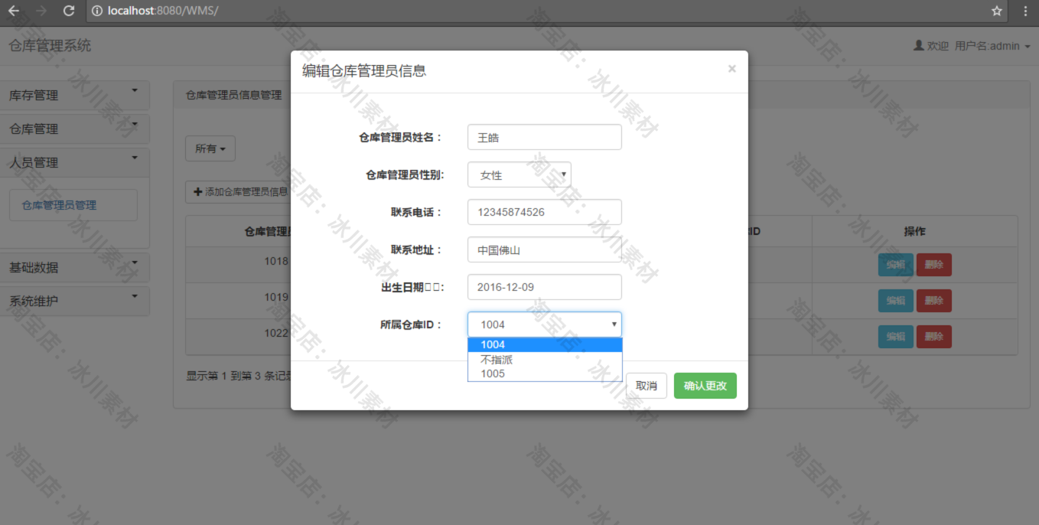Click the 仓库管理员信息管理 panel heading
Image resolution: width=1039 pixels, height=525 pixels.
[234, 96]
